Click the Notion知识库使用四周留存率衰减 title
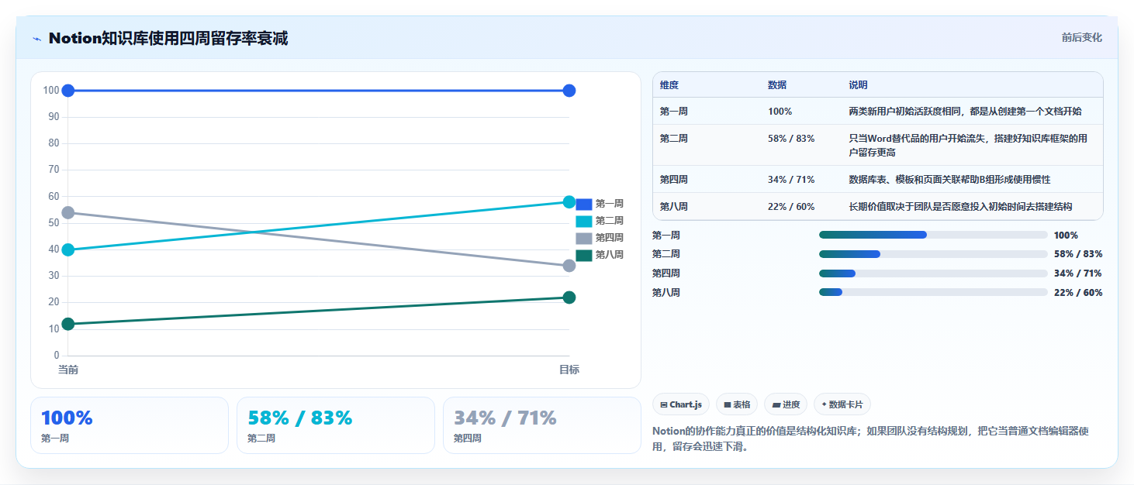The height and width of the screenshot is (485, 1134). [168, 38]
